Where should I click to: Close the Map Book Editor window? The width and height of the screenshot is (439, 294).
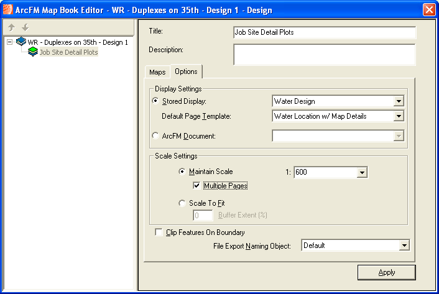pos(429,9)
